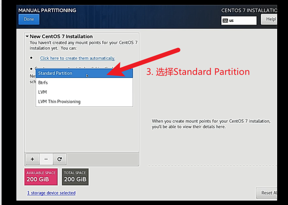This screenshot has height=205, width=288.
Task: Collapse the New CentOS 7 Installation section
Action: pos(27,36)
